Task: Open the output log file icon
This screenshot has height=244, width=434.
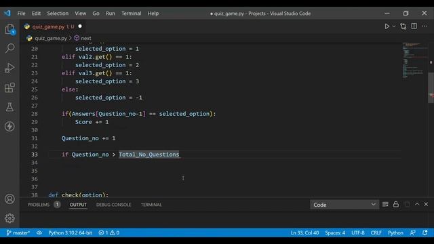Action: 407,205
